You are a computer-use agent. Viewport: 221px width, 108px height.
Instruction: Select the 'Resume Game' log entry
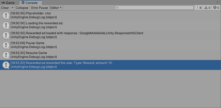(x=111, y=55)
